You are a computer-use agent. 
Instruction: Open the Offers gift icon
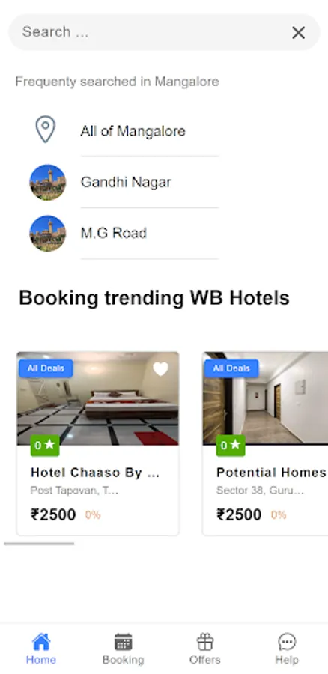coord(205,642)
